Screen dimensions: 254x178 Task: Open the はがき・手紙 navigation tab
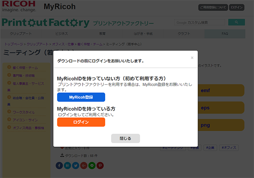point(143,34)
